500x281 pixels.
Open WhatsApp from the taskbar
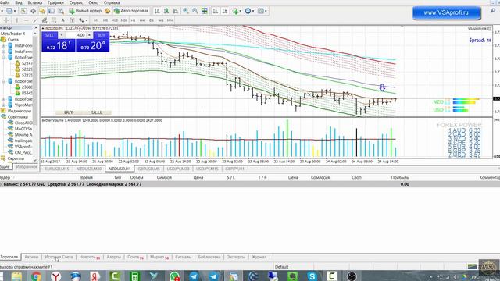(x=174, y=276)
